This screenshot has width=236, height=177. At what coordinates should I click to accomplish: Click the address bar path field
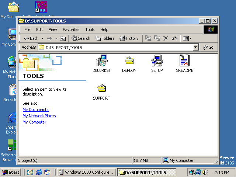115,48
